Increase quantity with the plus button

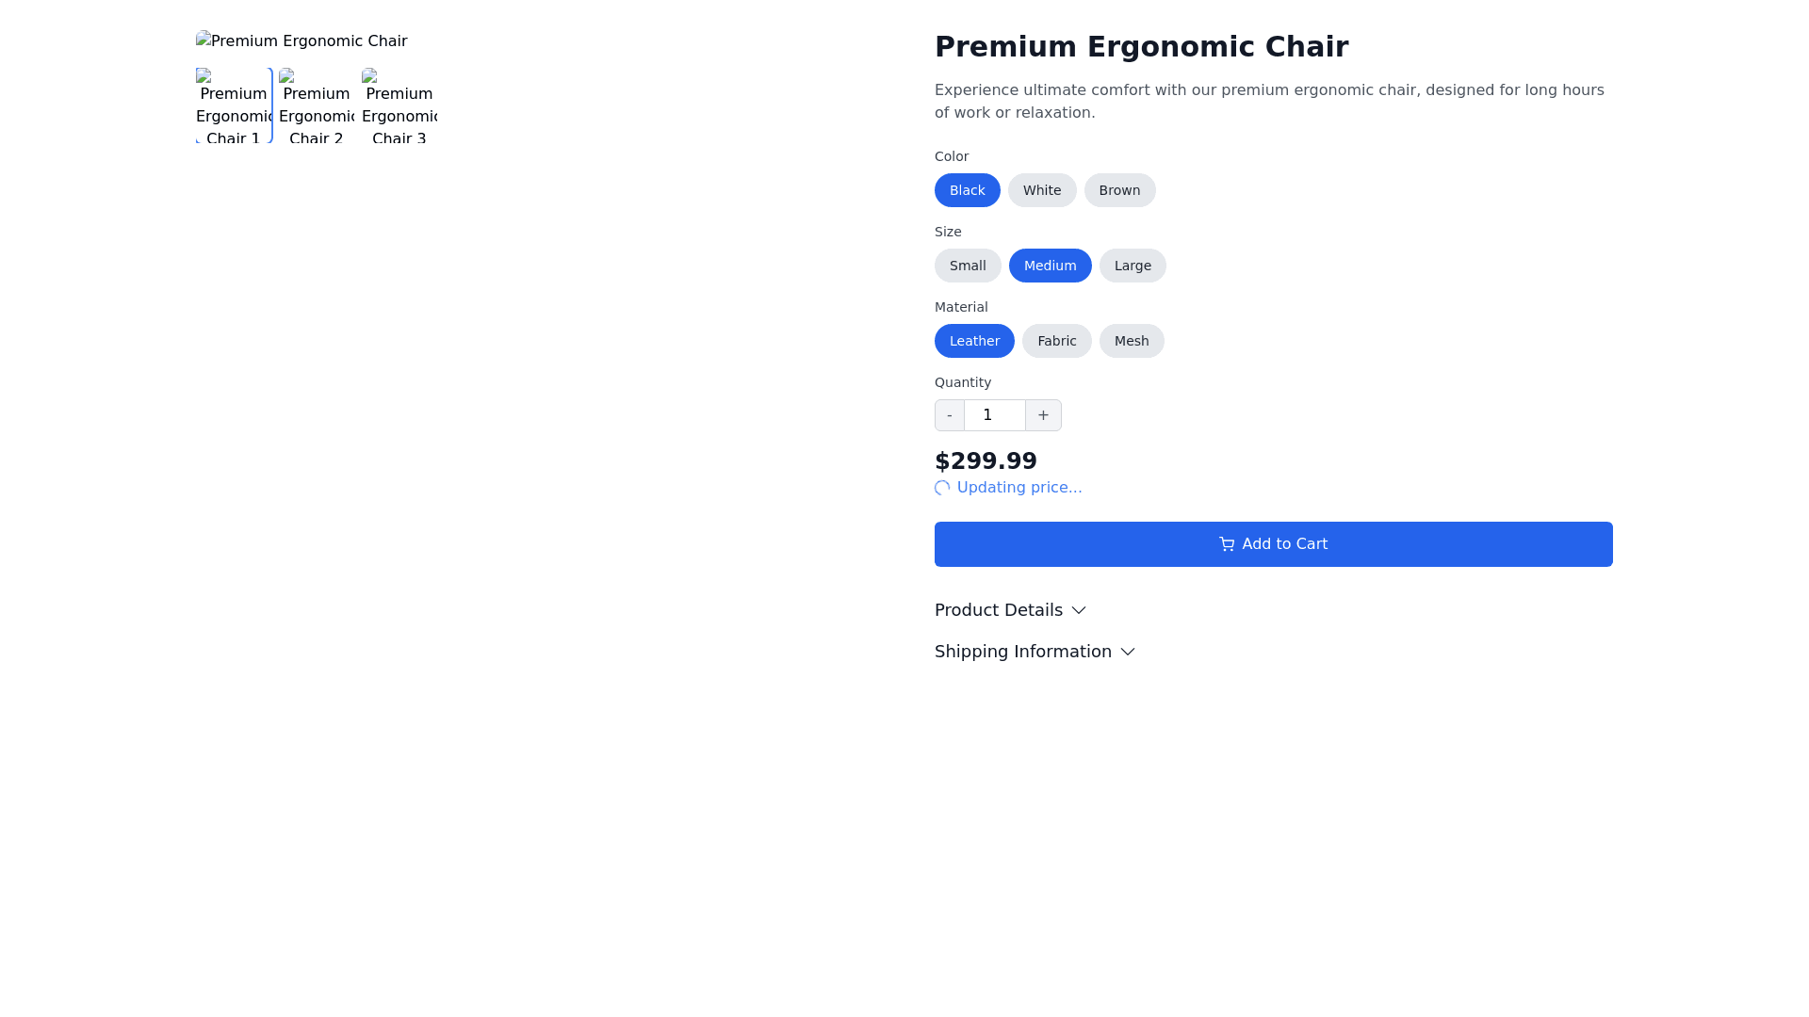(x=1043, y=414)
